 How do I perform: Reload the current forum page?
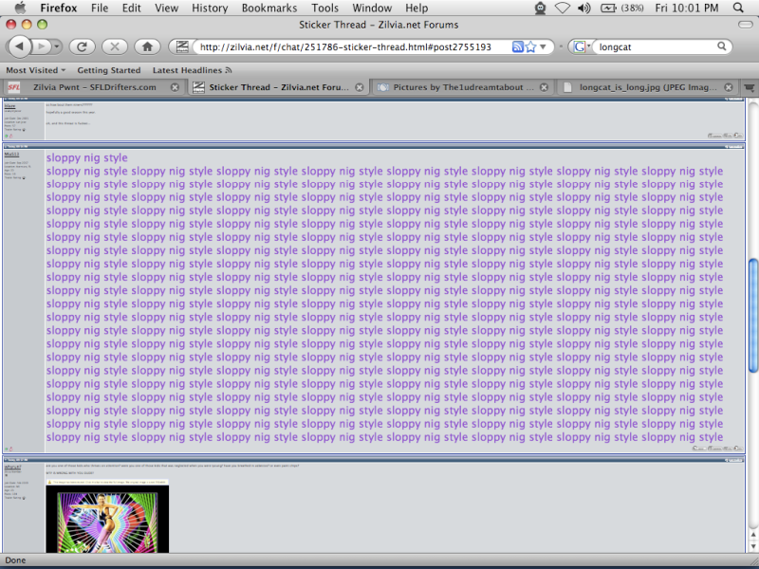click(x=82, y=46)
